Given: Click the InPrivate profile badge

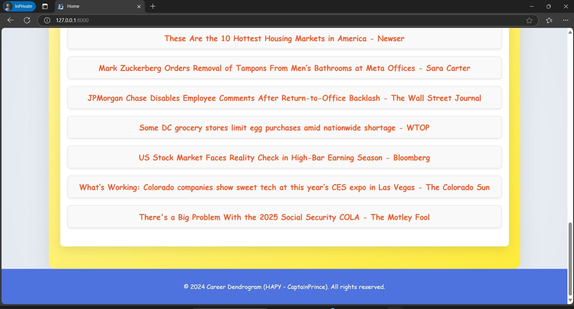Looking at the screenshot, I should click(19, 6).
